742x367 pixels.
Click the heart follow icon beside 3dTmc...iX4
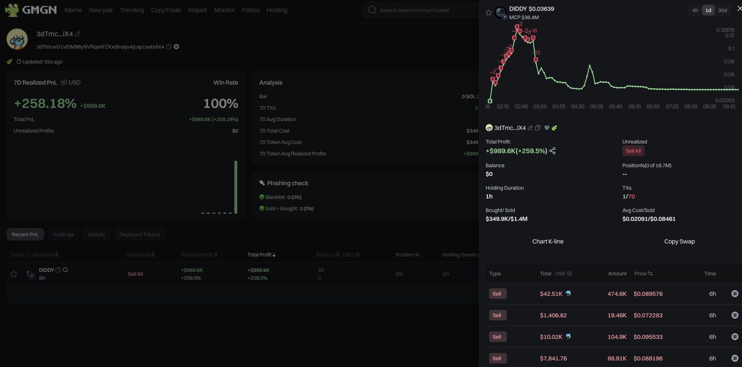[547, 128]
